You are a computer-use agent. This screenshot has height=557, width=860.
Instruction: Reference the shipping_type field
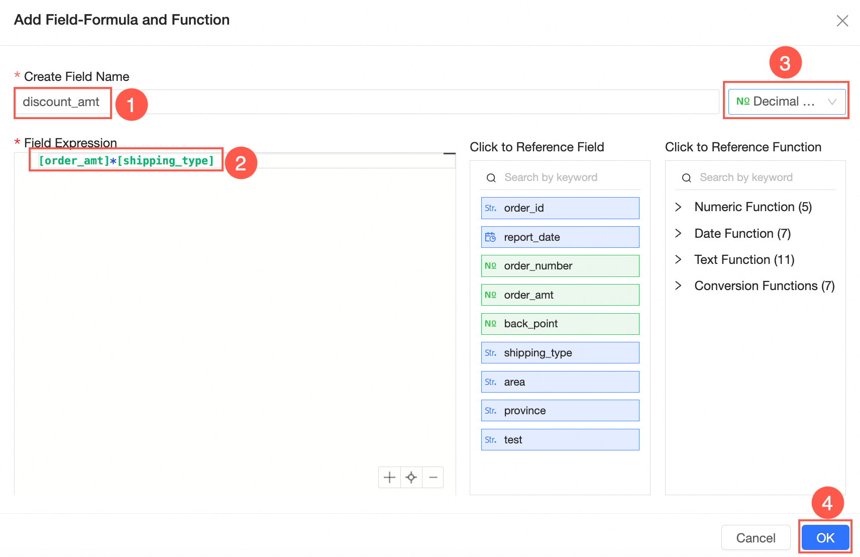560,353
